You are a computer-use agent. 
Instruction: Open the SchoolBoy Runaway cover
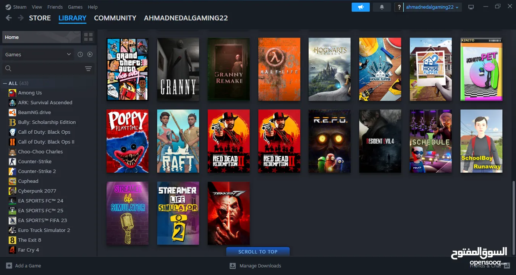(481, 141)
